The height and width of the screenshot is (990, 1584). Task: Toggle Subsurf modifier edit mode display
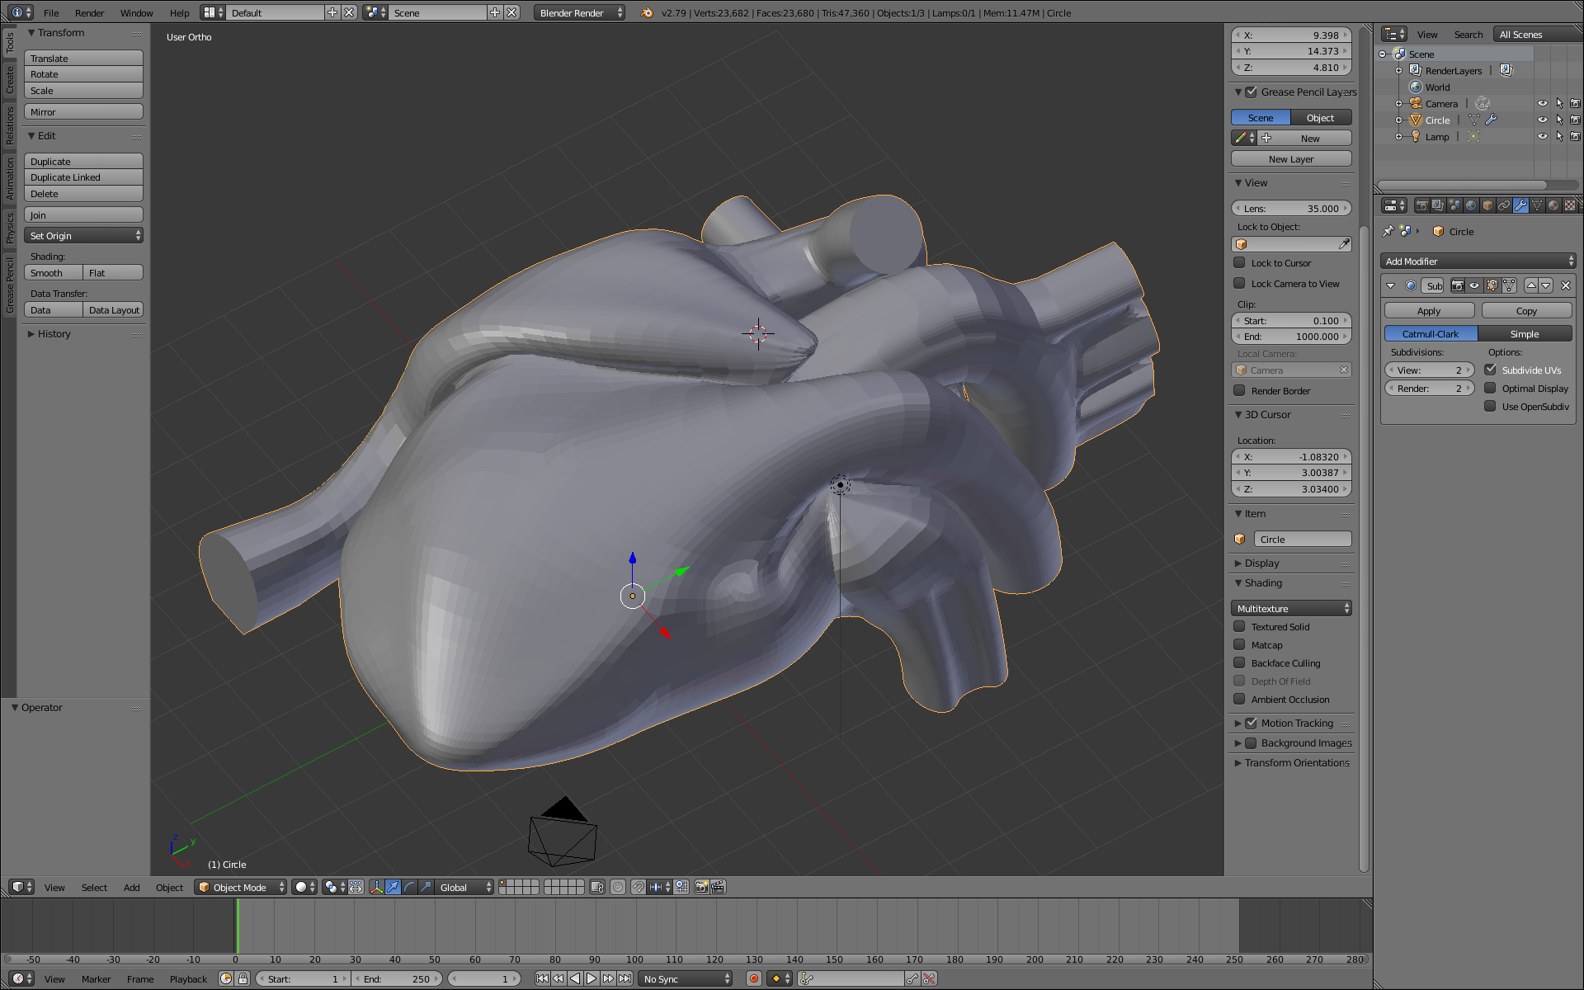1492,285
